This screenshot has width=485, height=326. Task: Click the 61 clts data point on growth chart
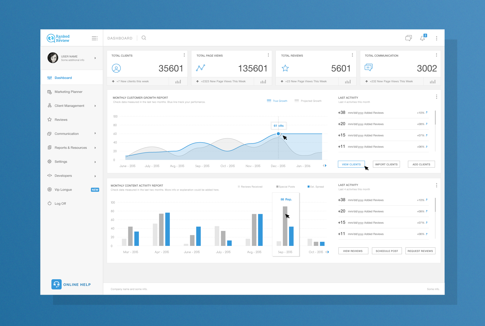(x=278, y=134)
